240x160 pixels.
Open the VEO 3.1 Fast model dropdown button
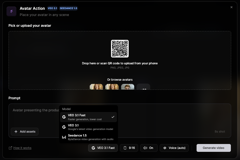(103, 148)
